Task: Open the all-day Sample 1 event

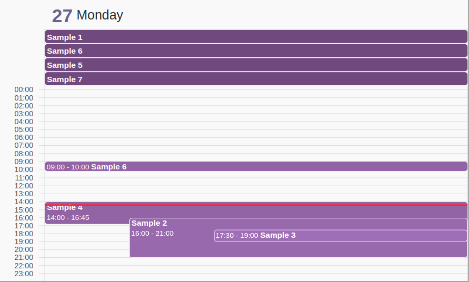Action: point(256,37)
